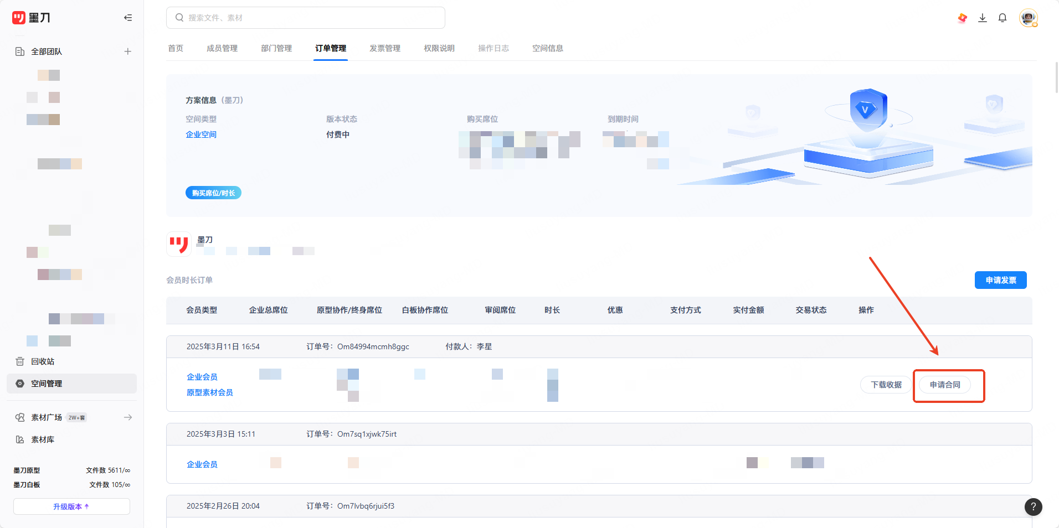Viewport: 1059px width, 528px height.
Task: Click order number Om7lvbq6rjui5f3
Action: (366, 506)
